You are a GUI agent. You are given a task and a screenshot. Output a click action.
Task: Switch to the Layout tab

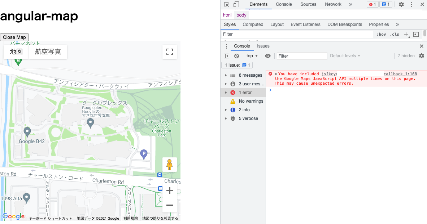point(277,24)
